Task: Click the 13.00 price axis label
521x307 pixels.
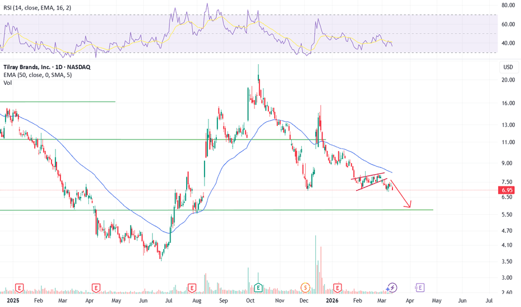Action: [508, 125]
